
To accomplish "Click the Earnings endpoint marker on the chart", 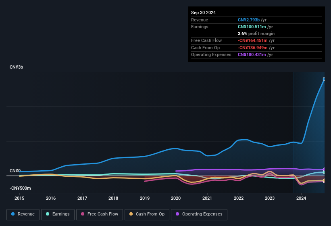I will click(x=324, y=172).
